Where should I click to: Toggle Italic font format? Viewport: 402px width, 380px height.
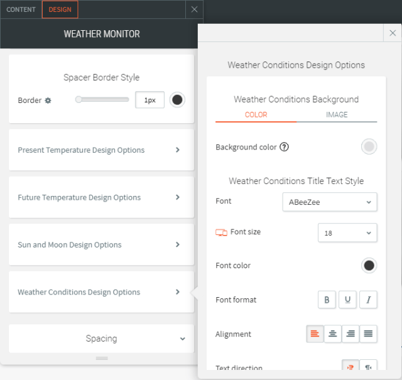click(x=368, y=300)
